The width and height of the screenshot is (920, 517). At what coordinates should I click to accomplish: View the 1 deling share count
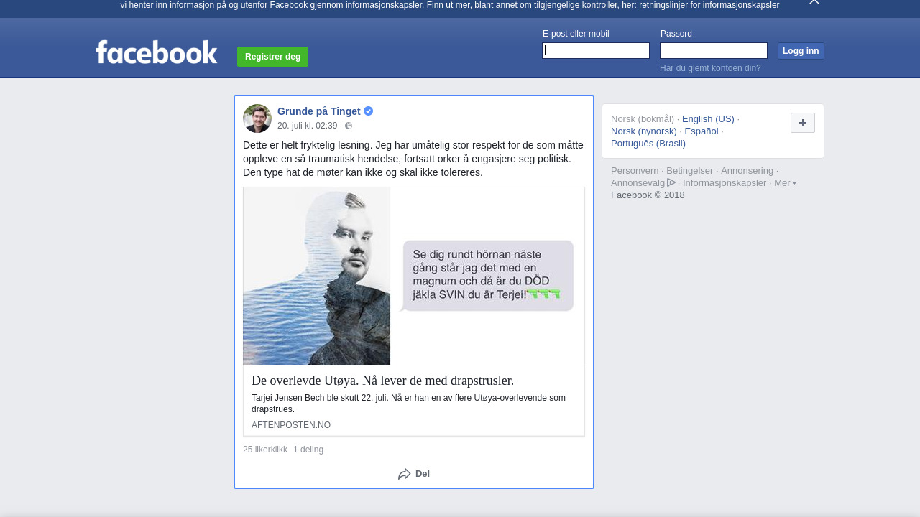[308, 450]
